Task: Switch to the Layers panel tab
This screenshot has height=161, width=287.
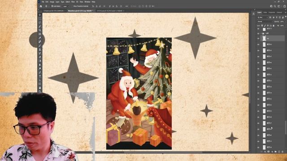Action: click(x=259, y=13)
